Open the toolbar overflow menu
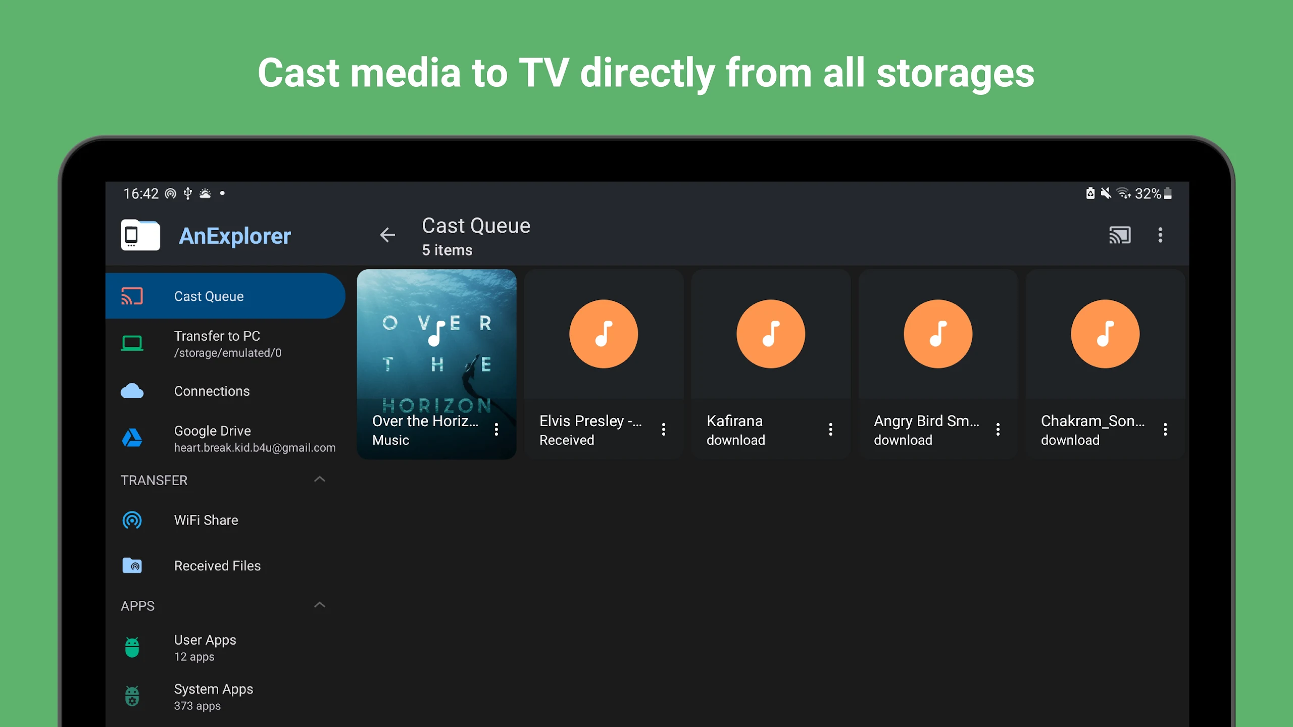Viewport: 1293px width, 727px height. (x=1160, y=235)
